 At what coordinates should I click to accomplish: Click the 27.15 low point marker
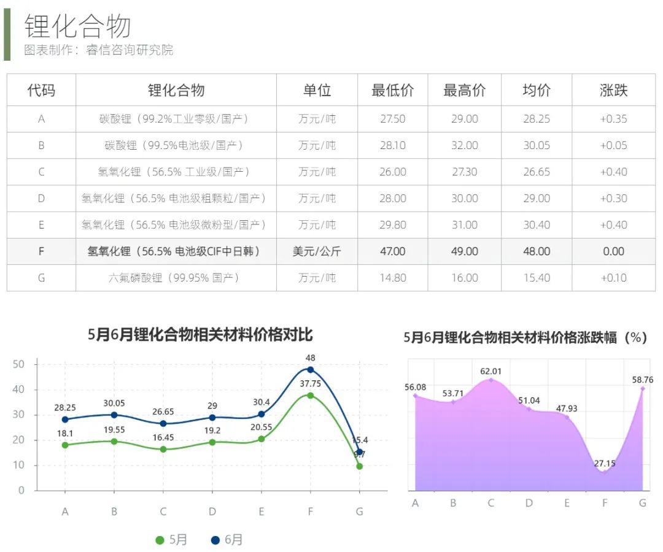[605, 472]
